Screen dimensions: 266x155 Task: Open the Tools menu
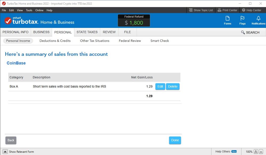tap(29, 10)
